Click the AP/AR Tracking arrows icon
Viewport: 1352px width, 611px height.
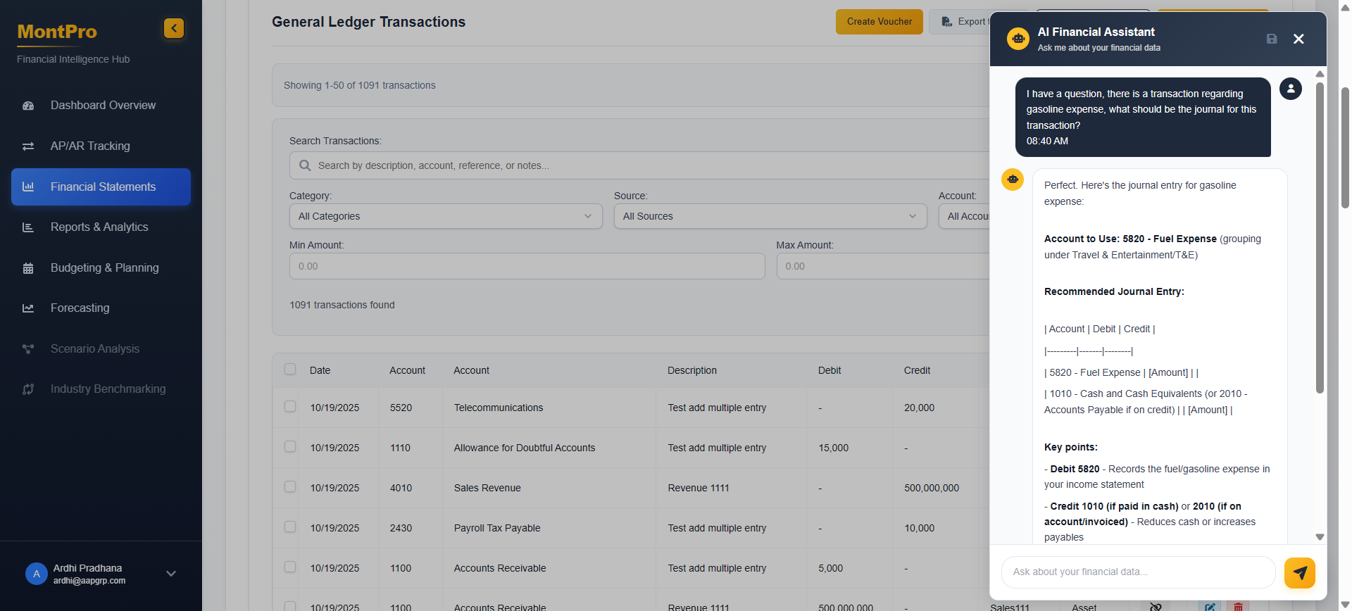pyautogui.click(x=28, y=146)
